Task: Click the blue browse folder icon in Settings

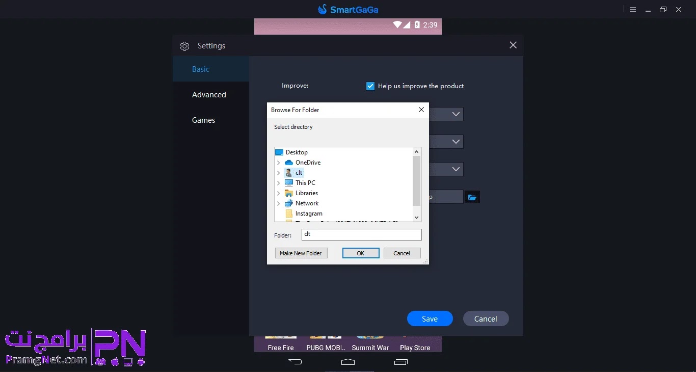Action: coord(472,197)
